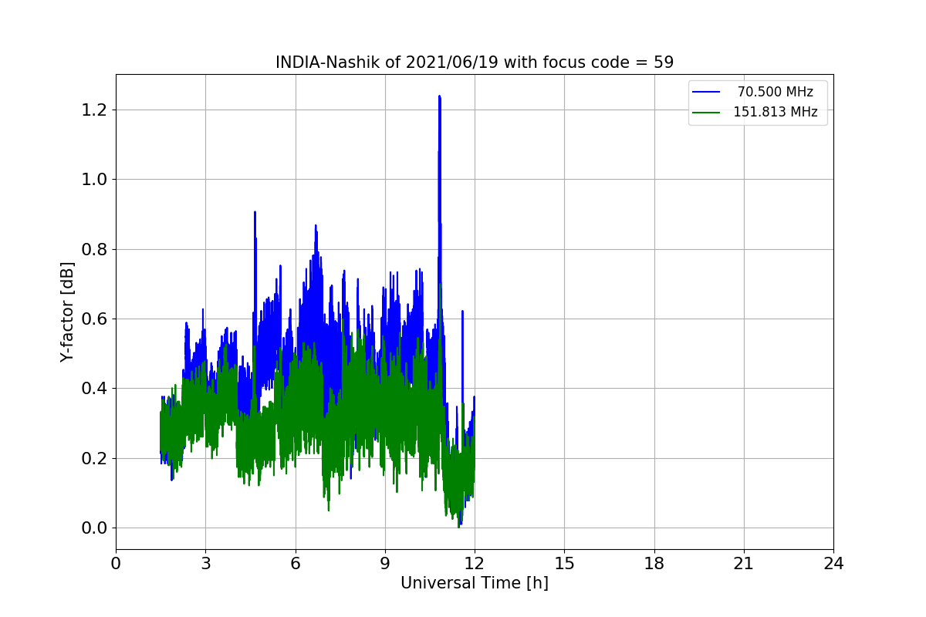Click the green line sample in legend

click(706, 113)
